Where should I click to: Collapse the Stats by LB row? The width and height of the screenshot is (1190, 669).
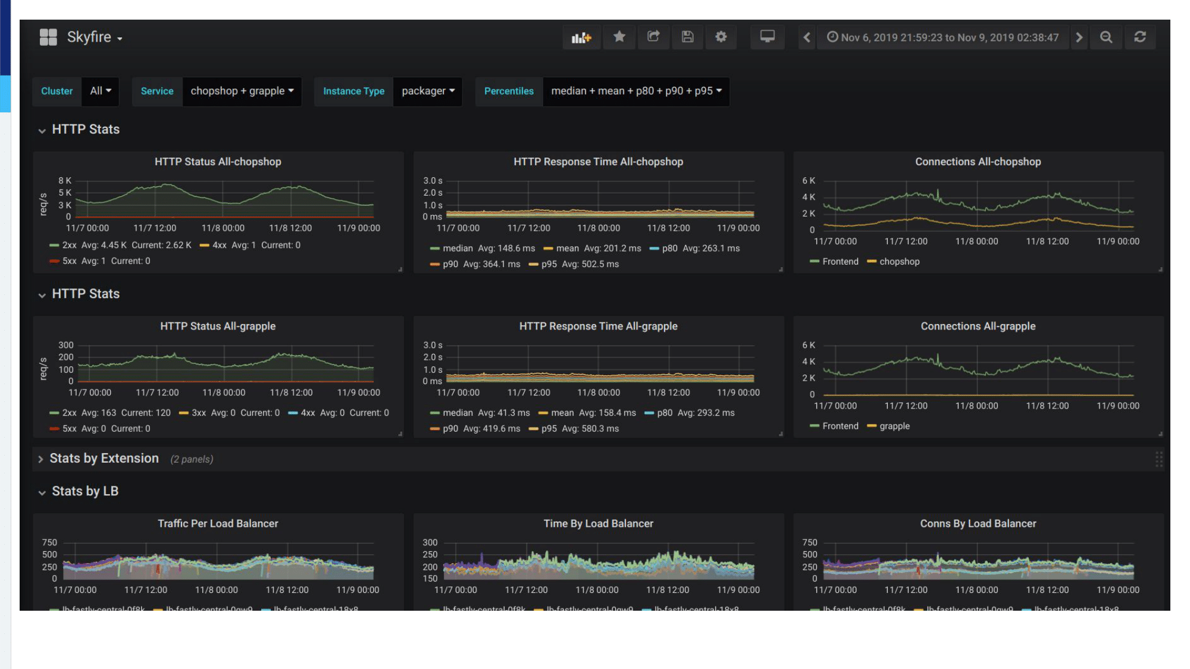tap(79, 492)
